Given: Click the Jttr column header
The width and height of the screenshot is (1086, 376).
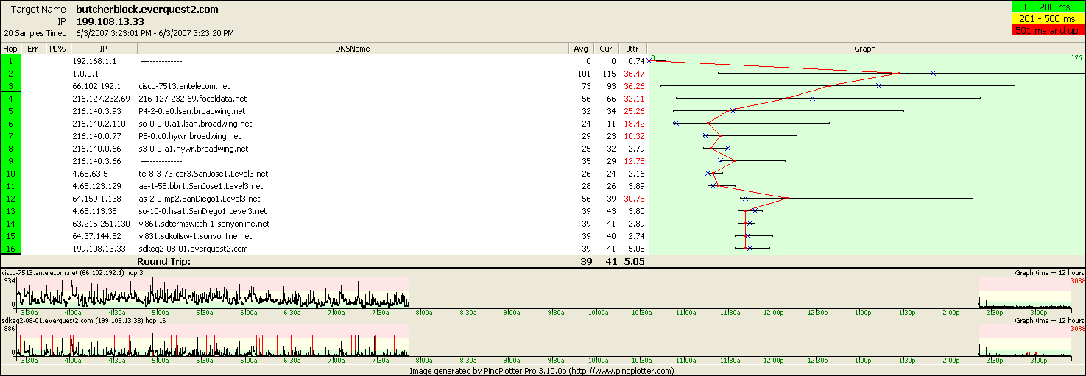Looking at the screenshot, I should [x=632, y=49].
